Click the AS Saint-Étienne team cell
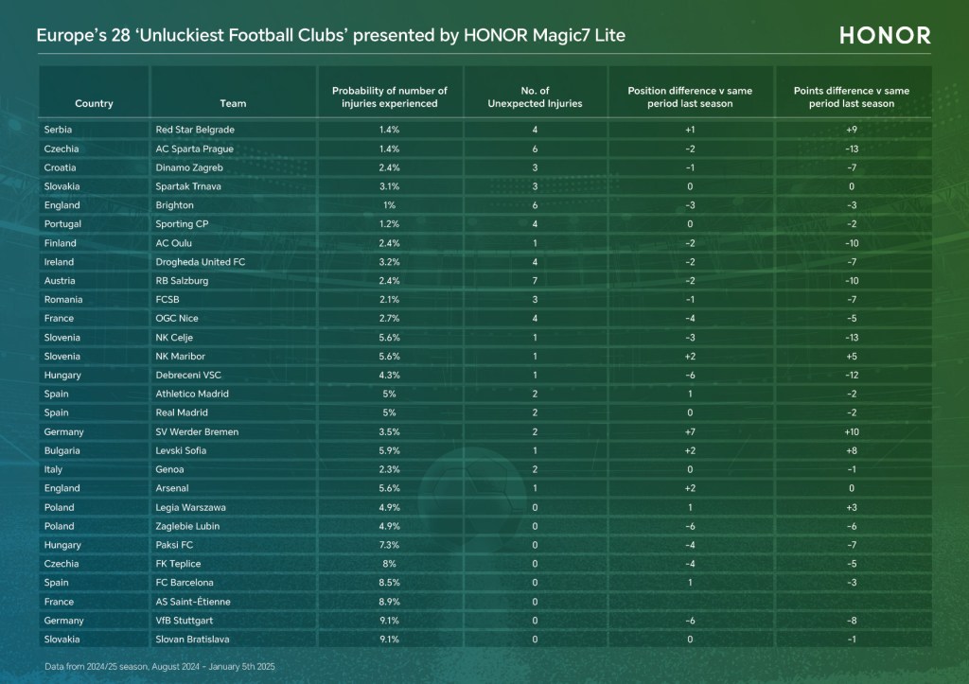Screen dimensions: 969x684 pos(193,603)
